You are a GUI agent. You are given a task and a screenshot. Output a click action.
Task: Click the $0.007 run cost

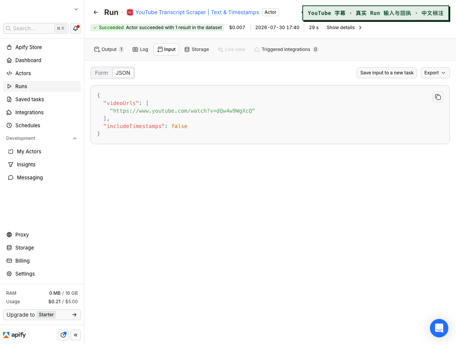click(x=237, y=28)
